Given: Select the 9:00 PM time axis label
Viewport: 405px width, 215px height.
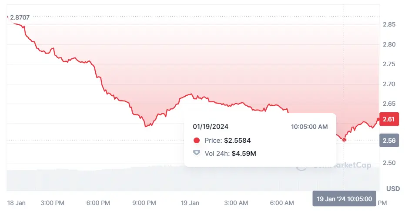Looking at the screenshot, I should [x=144, y=203].
